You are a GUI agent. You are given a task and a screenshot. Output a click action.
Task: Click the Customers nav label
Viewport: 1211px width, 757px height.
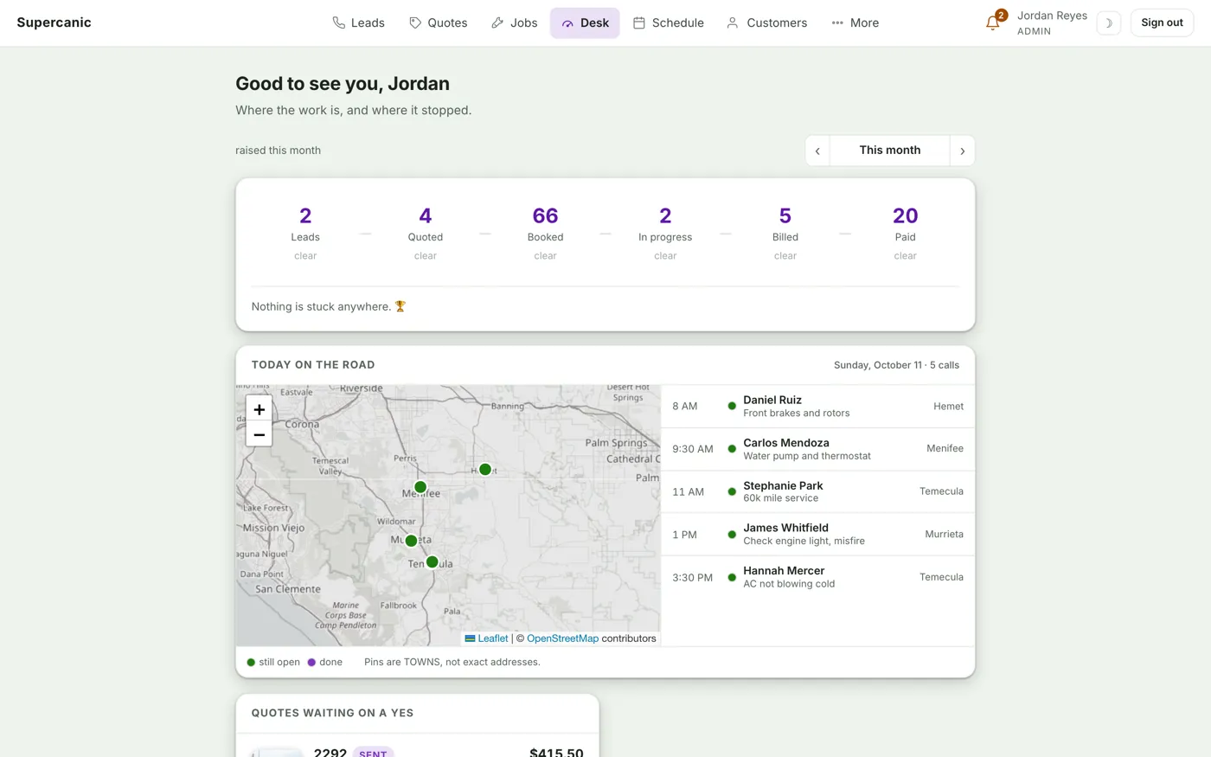(x=777, y=22)
